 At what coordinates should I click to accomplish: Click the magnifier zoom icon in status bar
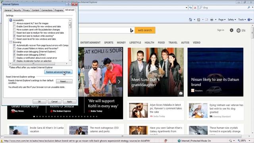click(x=239, y=141)
